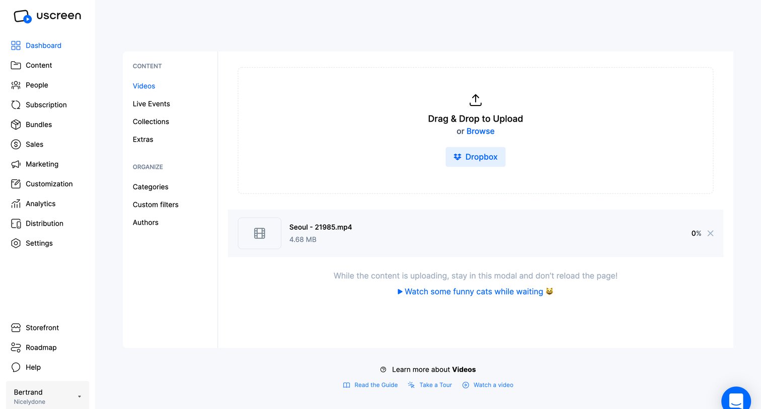Click the Marketing megaphone icon
This screenshot has height=409, width=761.
coord(16,164)
